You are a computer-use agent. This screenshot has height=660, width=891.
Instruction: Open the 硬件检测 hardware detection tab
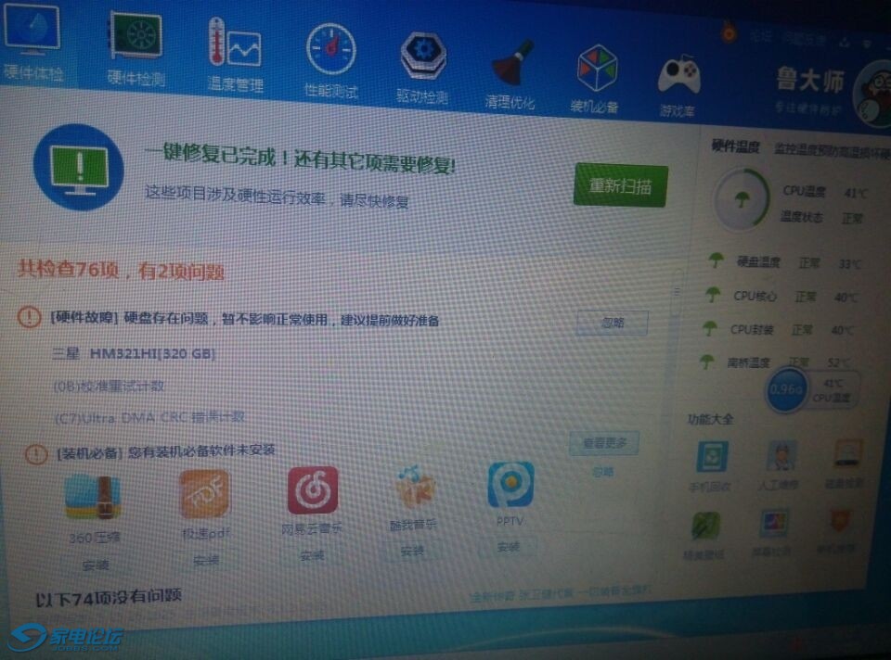[x=136, y=46]
